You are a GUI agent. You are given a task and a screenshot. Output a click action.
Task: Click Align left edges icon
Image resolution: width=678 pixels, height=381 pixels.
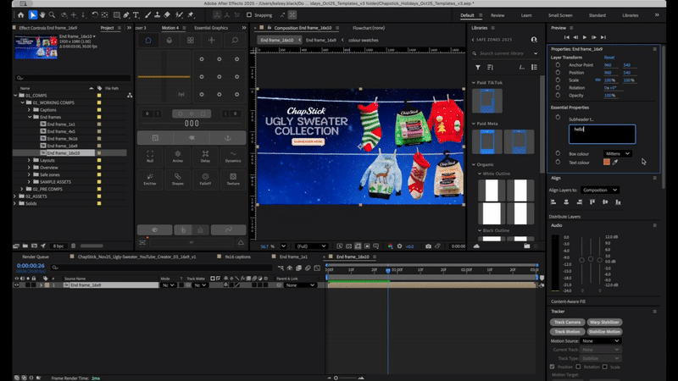553,202
